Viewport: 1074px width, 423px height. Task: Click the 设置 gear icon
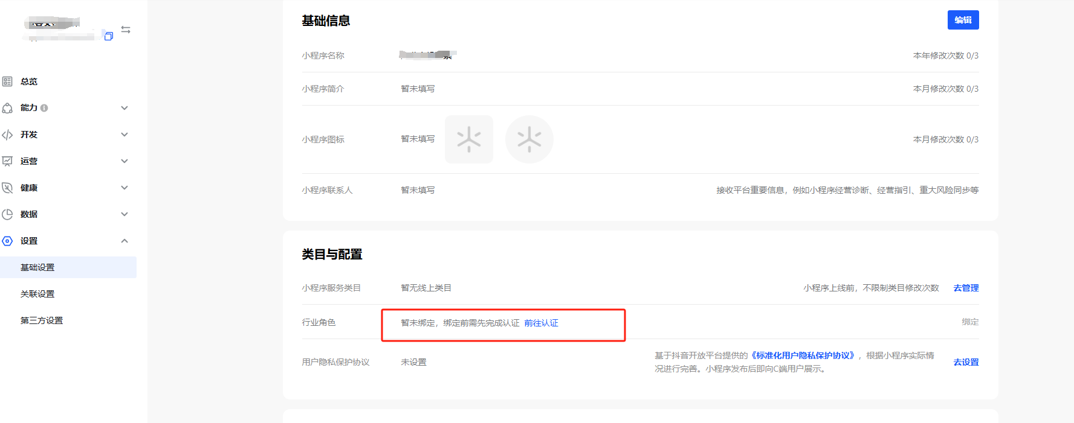tap(7, 241)
